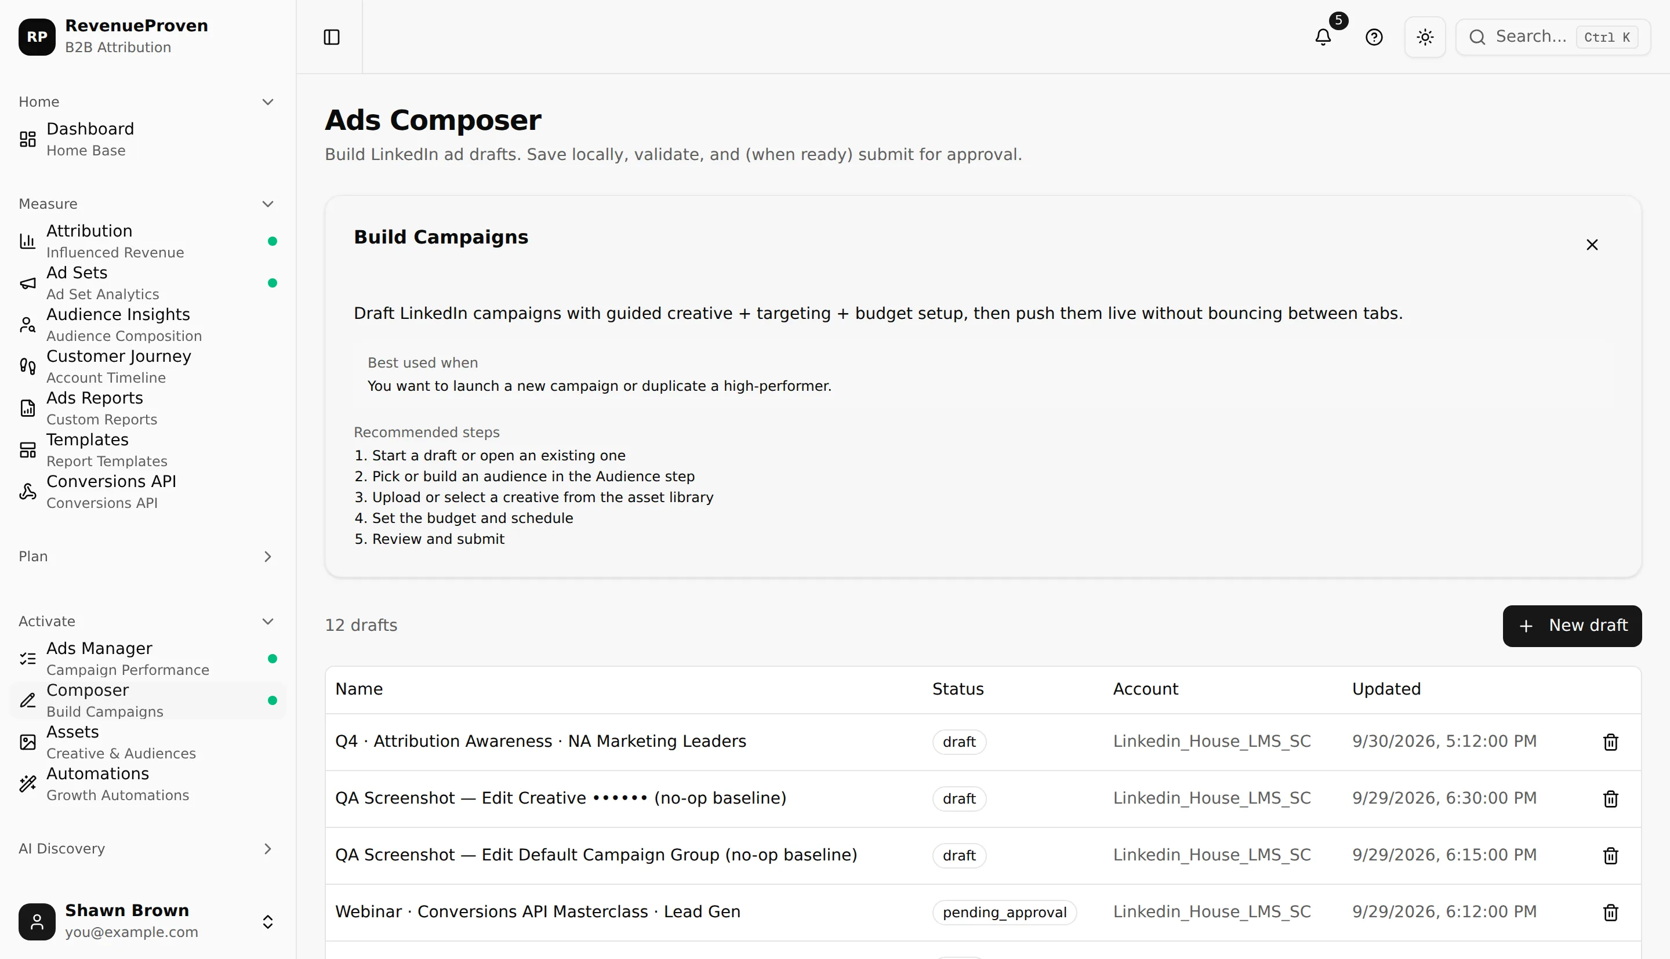This screenshot has height=959, width=1670.
Task: Create a New draft
Action: pyautogui.click(x=1572, y=626)
